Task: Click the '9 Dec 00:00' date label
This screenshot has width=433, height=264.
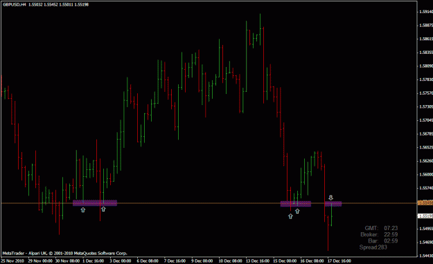Action: coord(202,261)
